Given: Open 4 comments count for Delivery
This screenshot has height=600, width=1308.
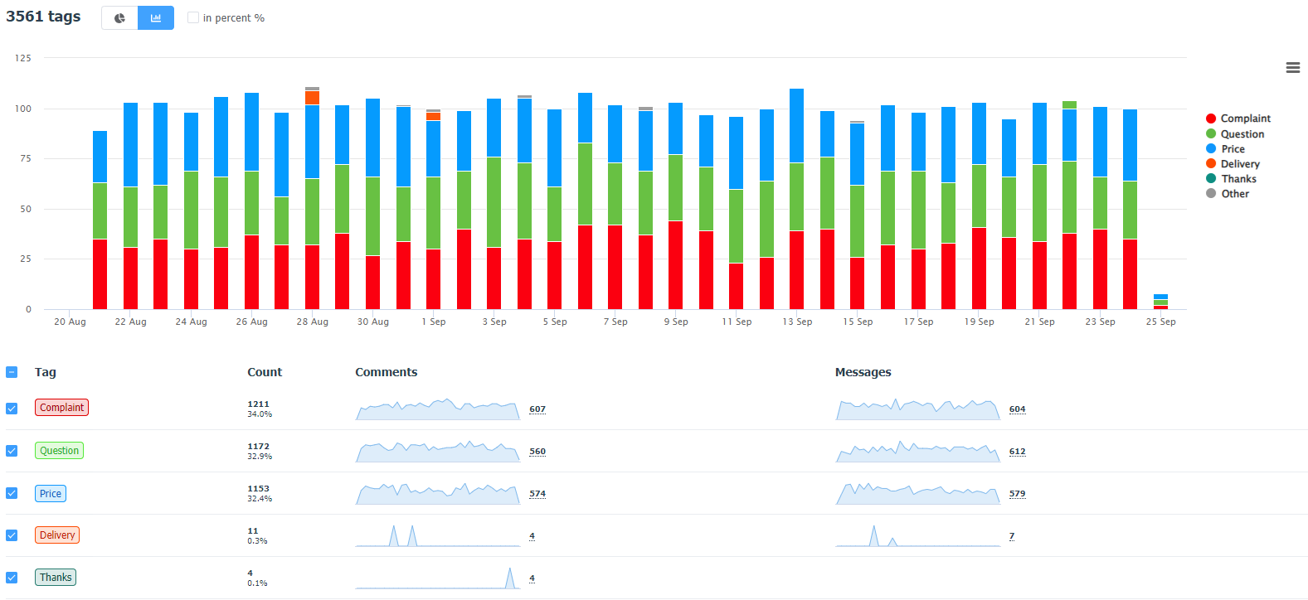Looking at the screenshot, I should pos(532,536).
